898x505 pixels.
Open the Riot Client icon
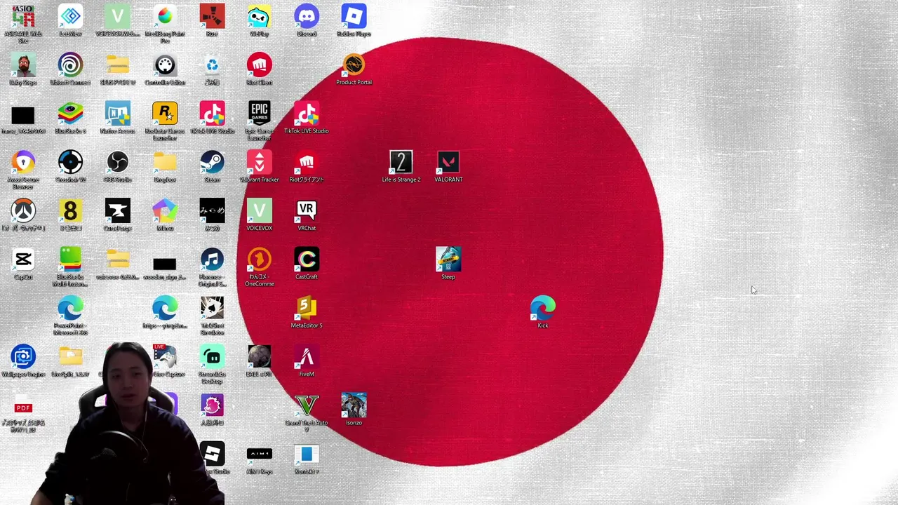point(259,65)
